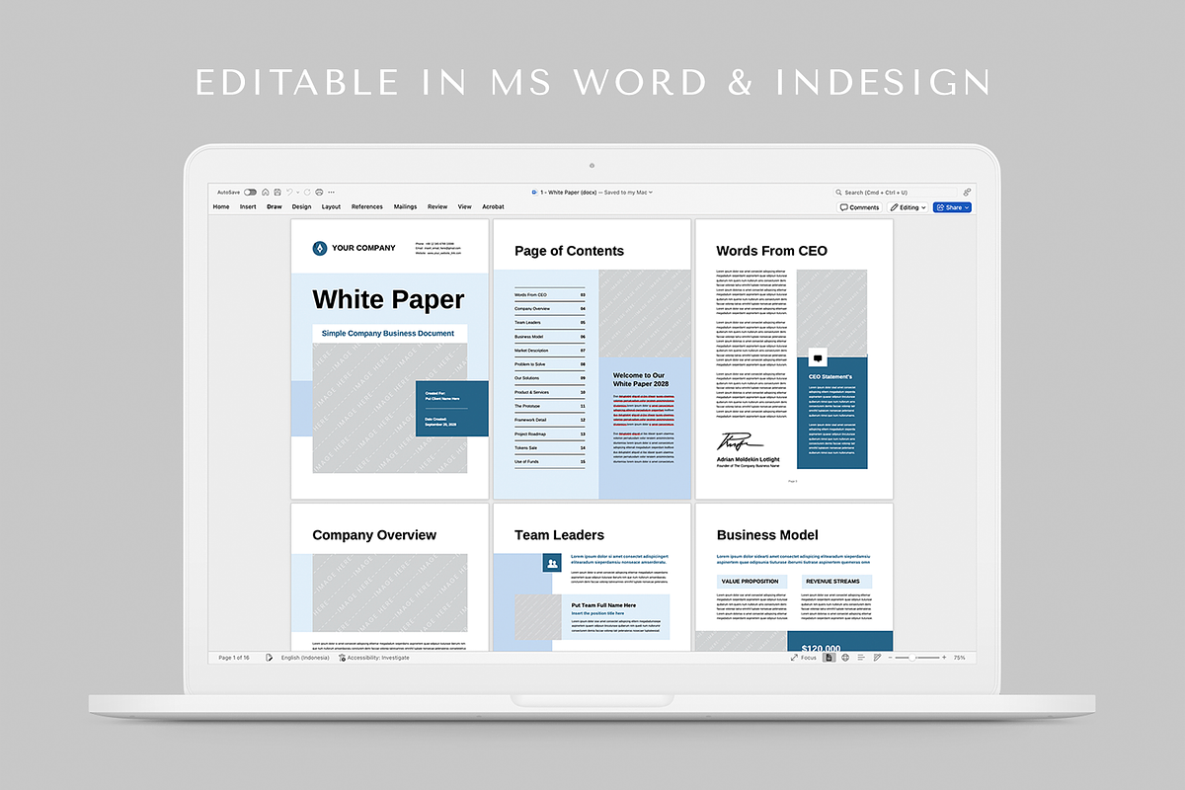Screen dimensions: 1185x790
Task: Save the document via floppy disk icon
Action: click(x=277, y=193)
